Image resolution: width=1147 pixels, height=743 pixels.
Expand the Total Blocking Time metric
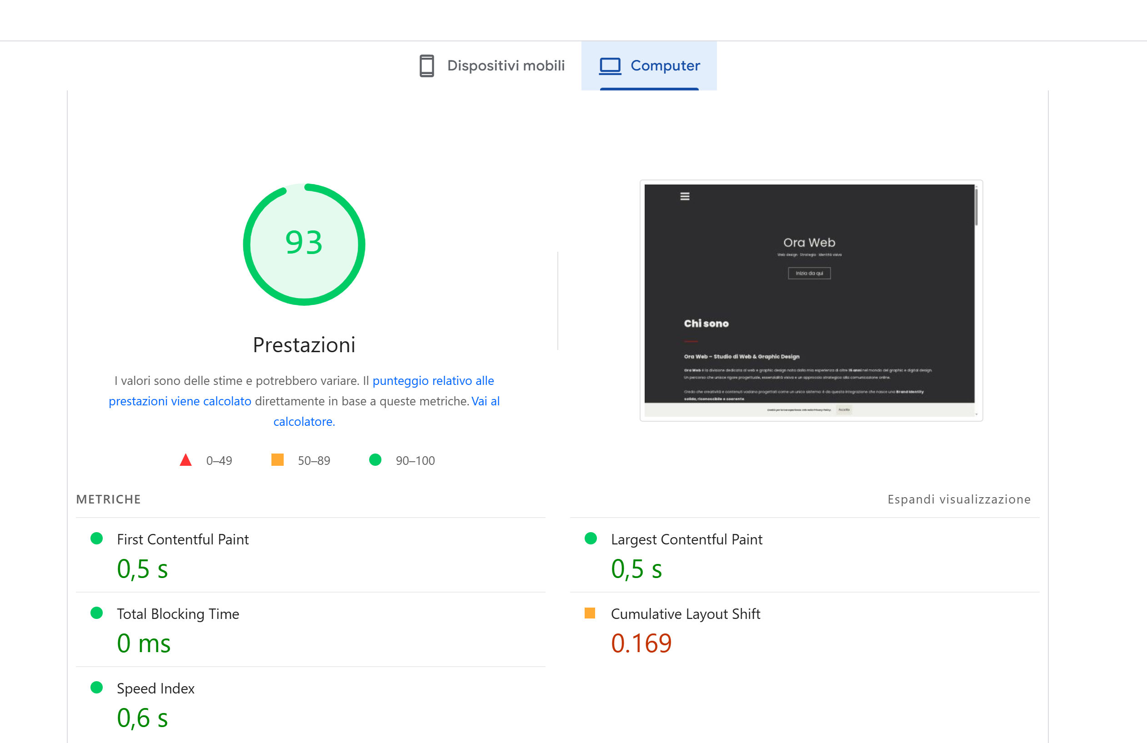178,613
